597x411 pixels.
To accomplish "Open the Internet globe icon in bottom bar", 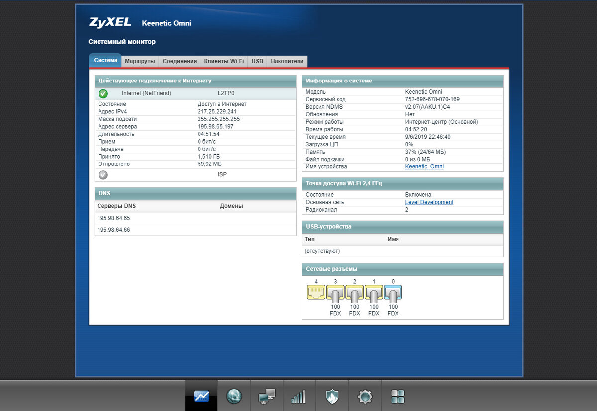I will pyautogui.click(x=234, y=396).
